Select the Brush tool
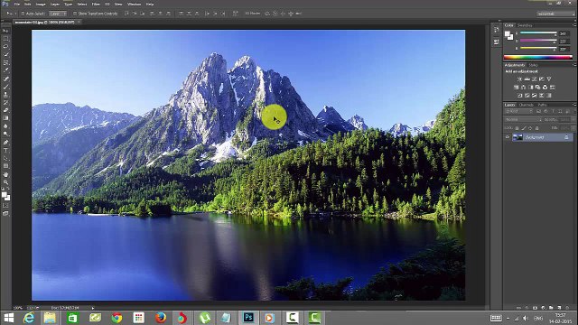 [5, 87]
